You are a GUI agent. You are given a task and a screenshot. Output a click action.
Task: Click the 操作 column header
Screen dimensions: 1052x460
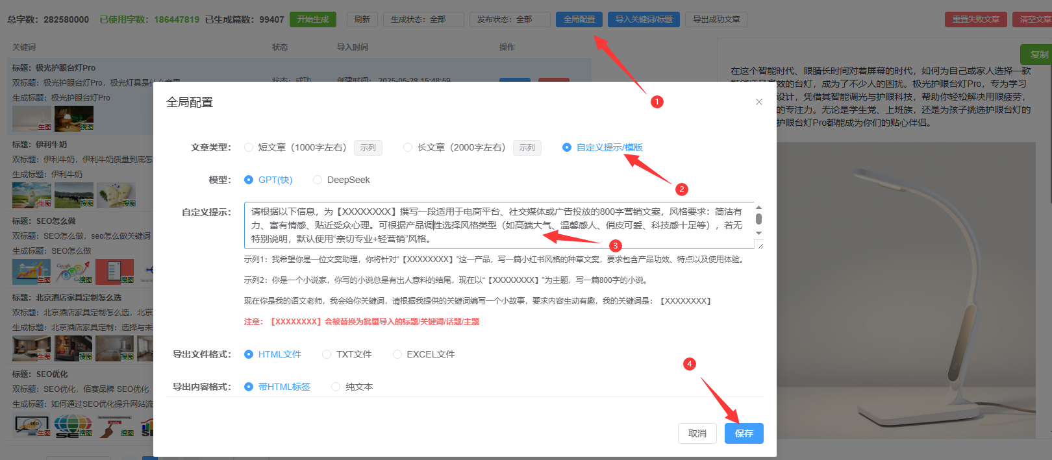pos(507,47)
